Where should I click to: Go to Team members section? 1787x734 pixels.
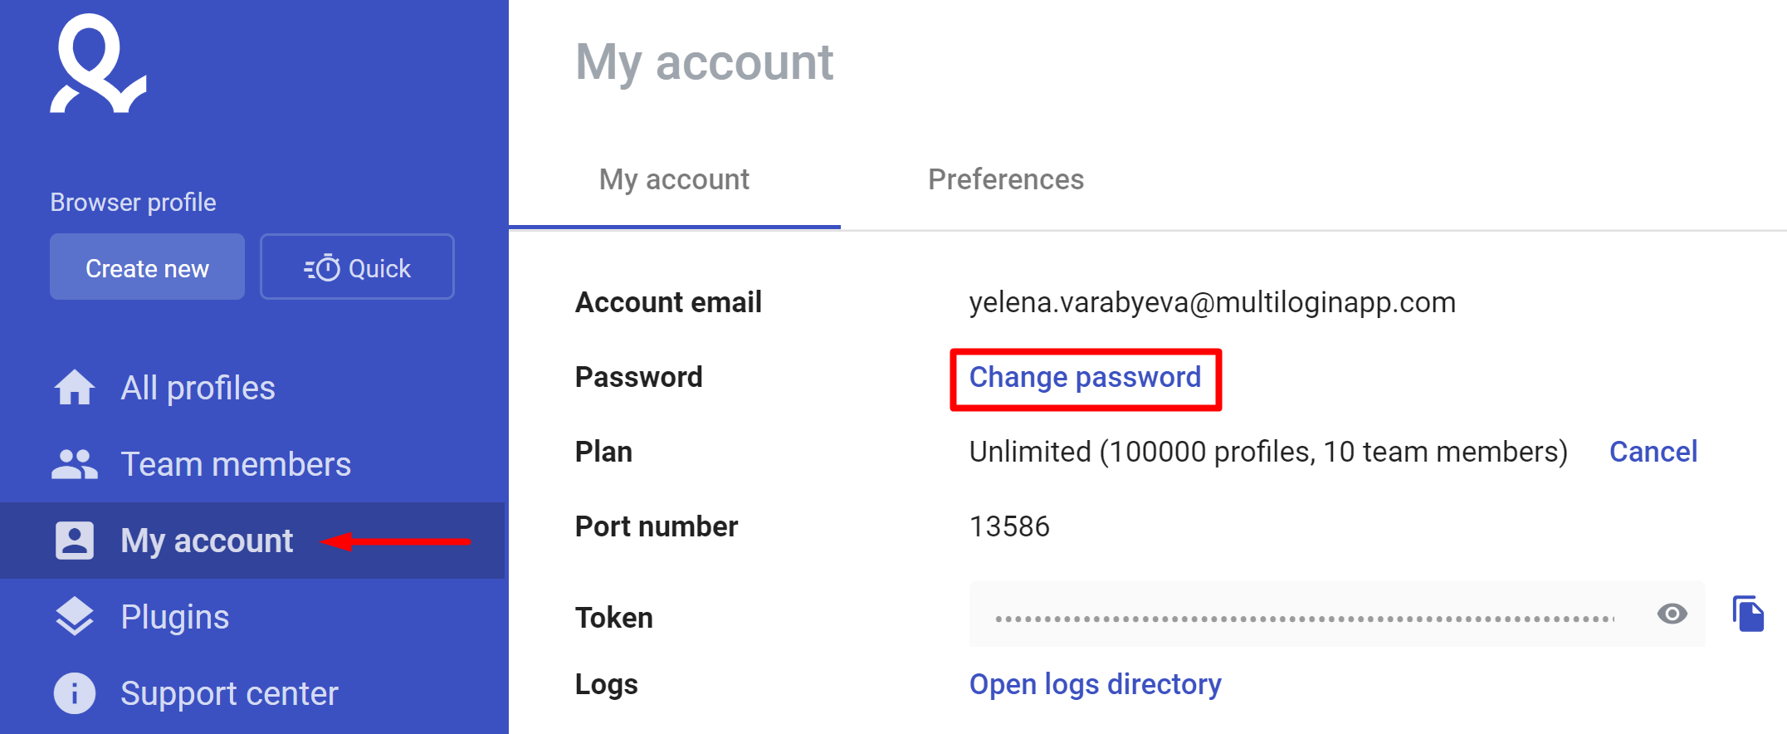coord(236,464)
